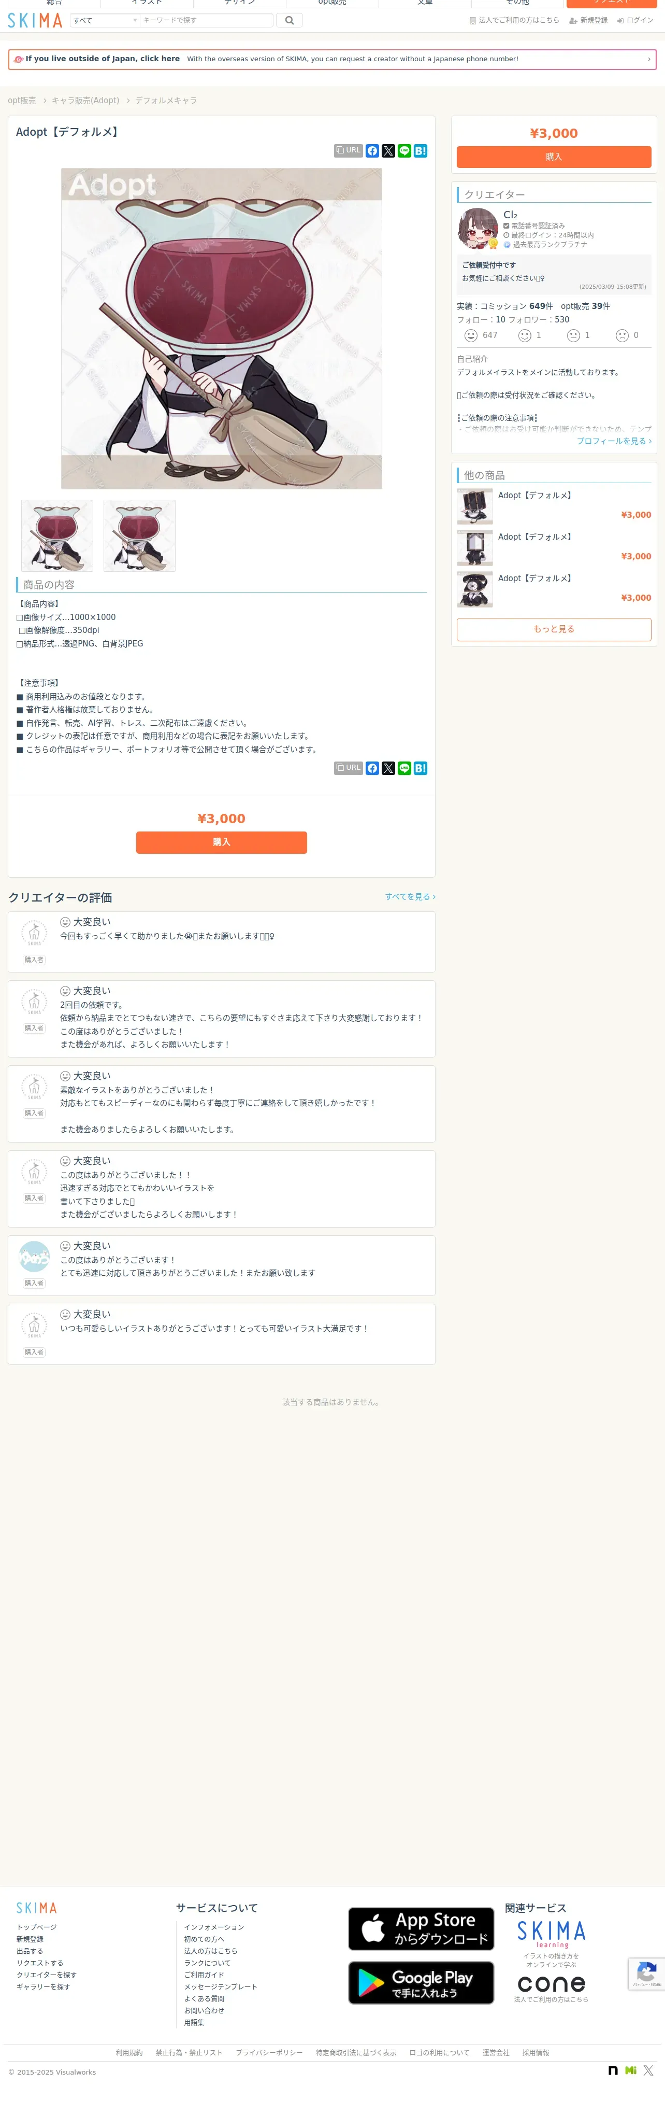Open お問い合わせ footer link
Image resolution: width=665 pixels, height=2114 pixels.
[204, 2011]
